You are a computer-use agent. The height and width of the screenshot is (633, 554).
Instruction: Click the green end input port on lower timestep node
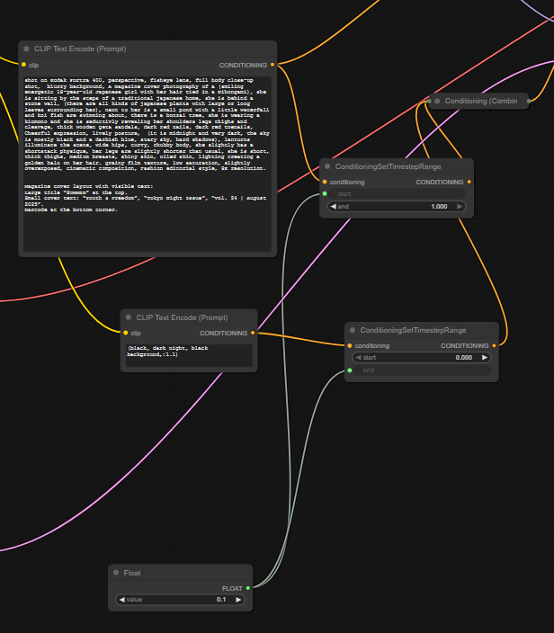[x=350, y=370]
